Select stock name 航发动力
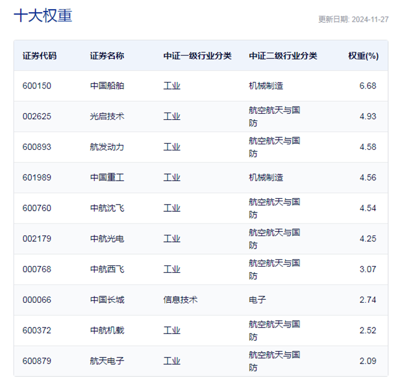397x381 pixels. pos(107,147)
